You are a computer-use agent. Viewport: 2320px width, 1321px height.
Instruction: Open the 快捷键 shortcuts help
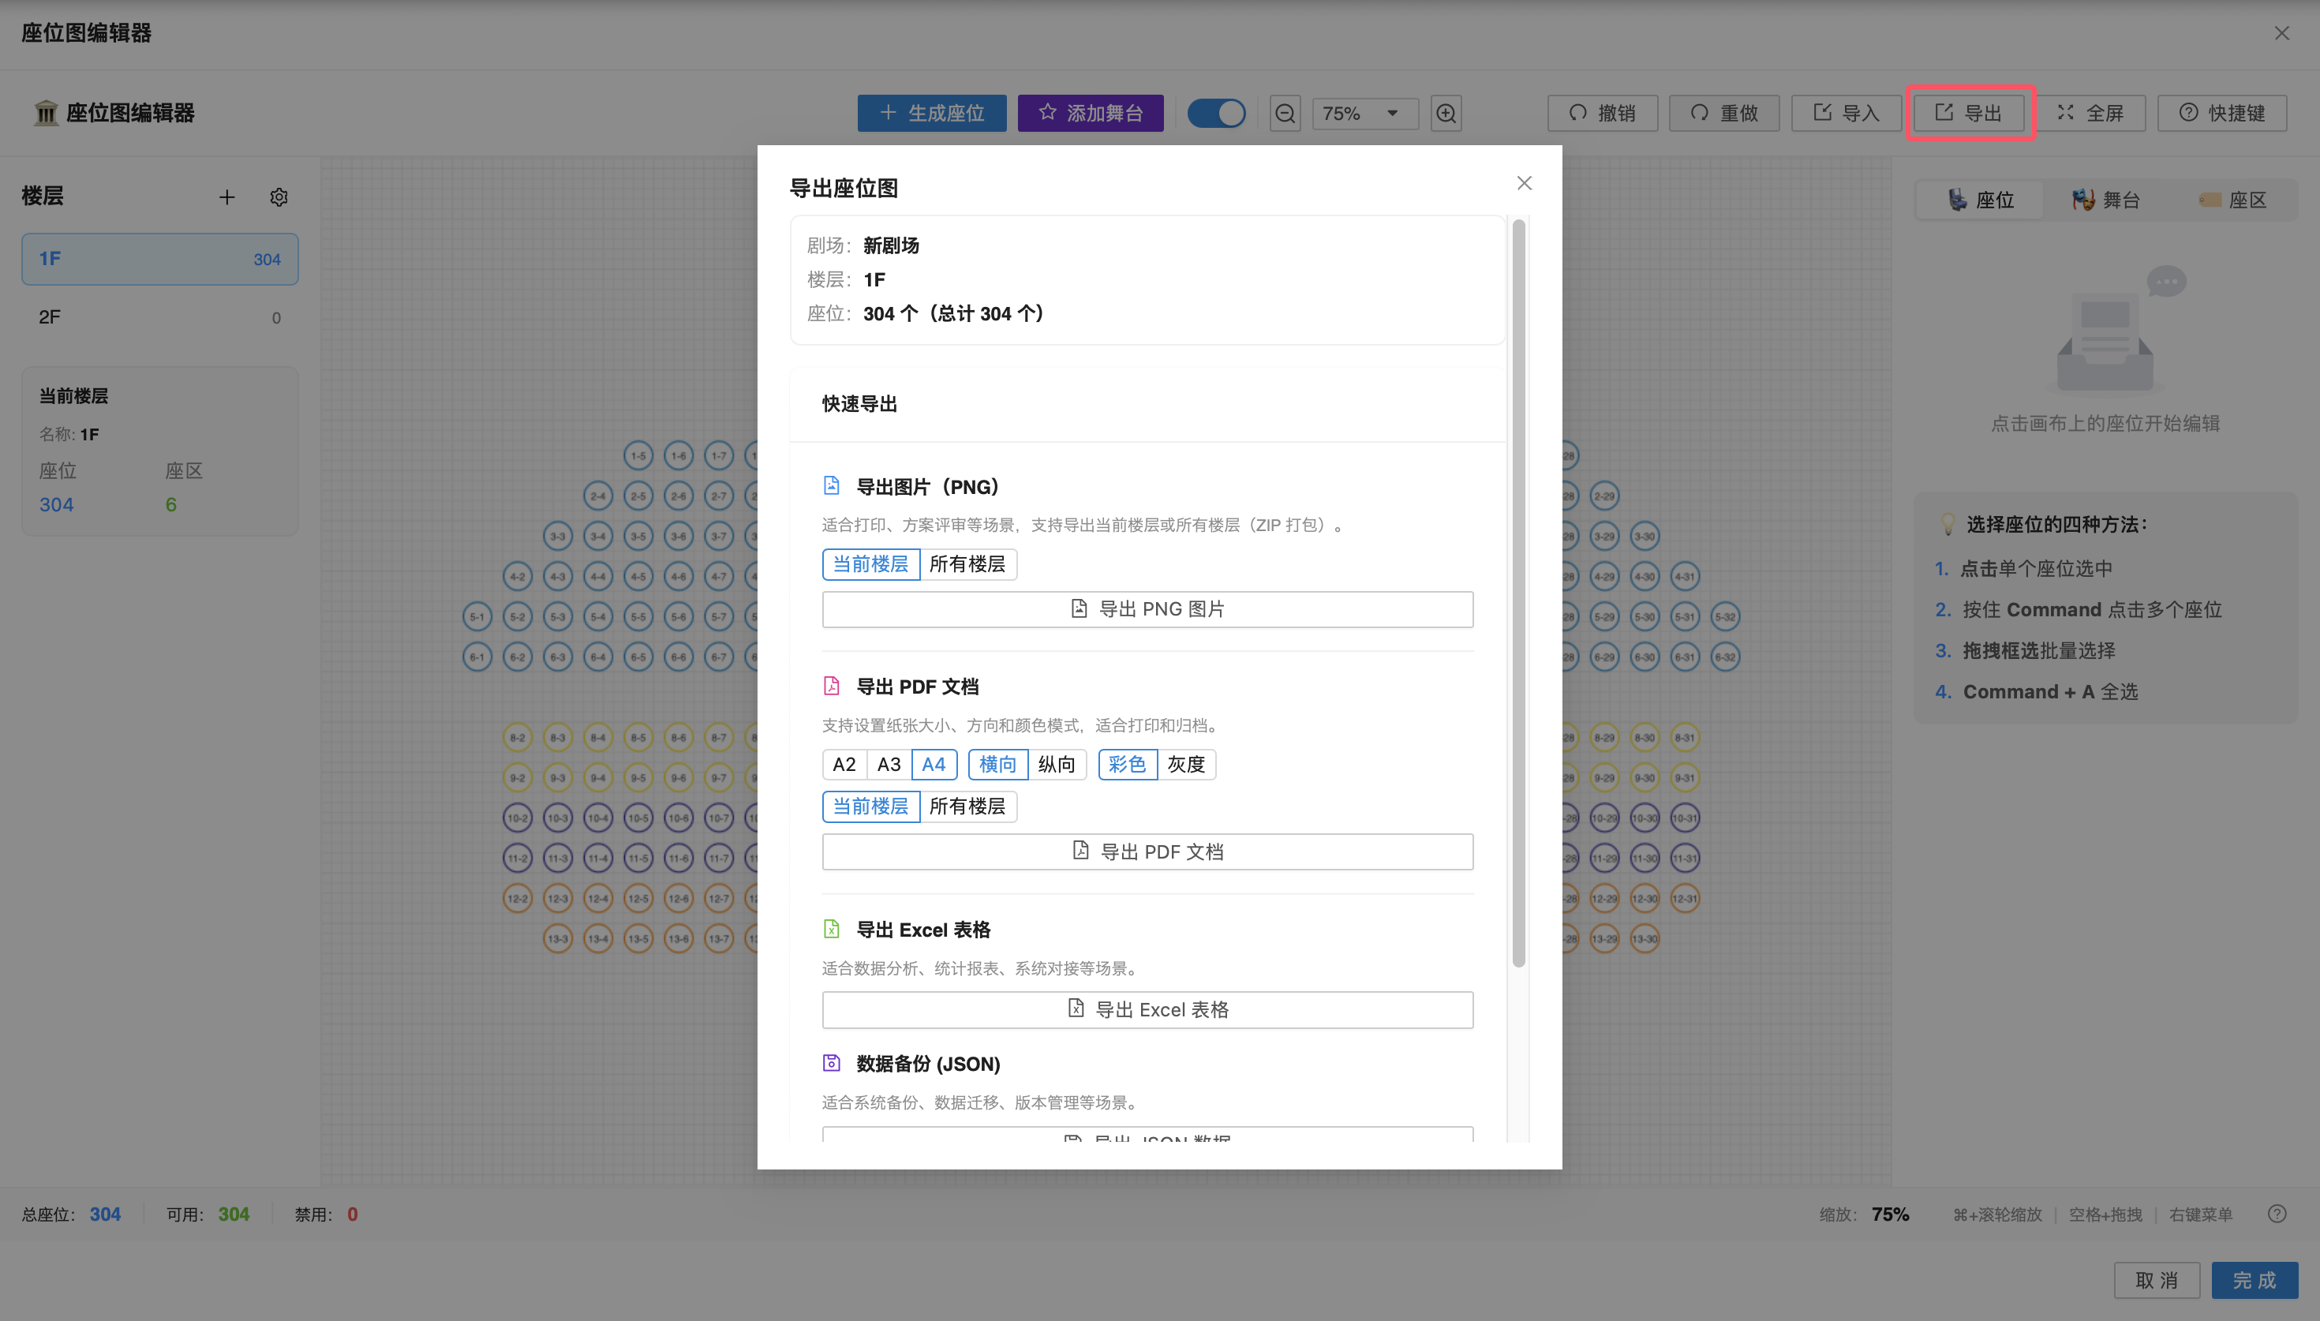[x=2221, y=113]
